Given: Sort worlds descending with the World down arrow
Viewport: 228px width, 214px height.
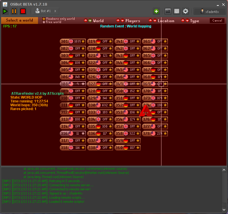Looking at the screenshot, I should pyautogui.click(x=90, y=21).
